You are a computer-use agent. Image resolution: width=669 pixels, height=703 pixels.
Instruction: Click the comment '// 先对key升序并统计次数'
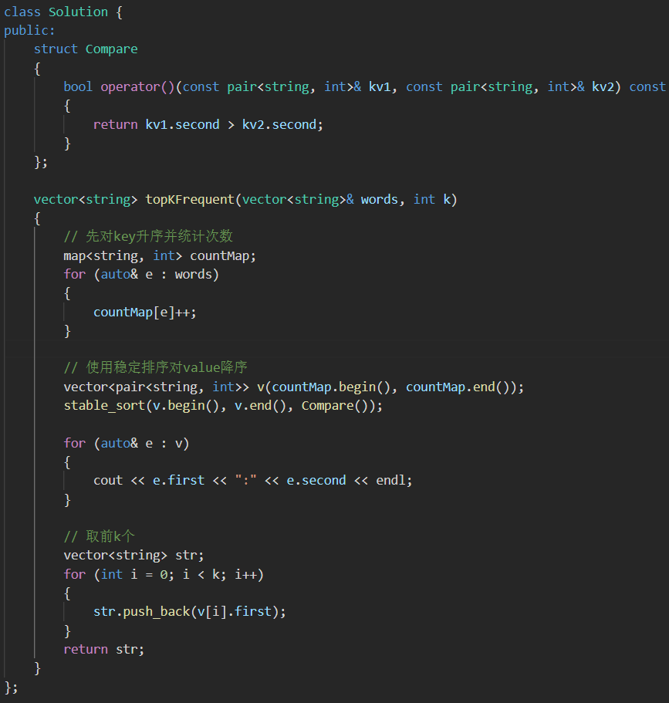(x=148, y=236)
